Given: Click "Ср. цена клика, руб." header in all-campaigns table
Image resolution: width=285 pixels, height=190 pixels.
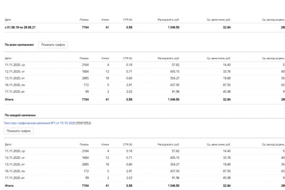Looking at the screenshot, I should (x=218, y=58).
